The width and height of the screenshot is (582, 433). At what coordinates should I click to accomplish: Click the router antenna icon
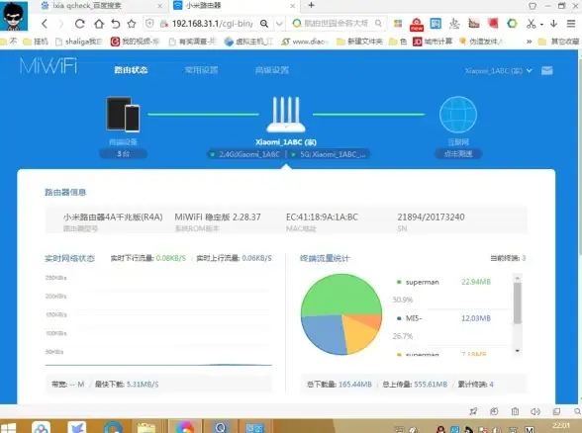click(286, 115)
